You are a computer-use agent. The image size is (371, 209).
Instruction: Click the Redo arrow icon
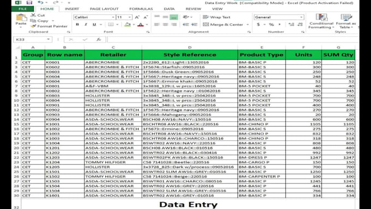[55, 3]
